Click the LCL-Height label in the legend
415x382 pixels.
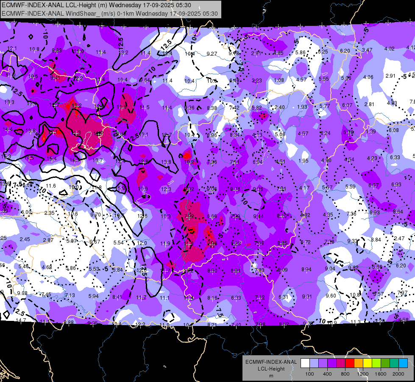click(271, 369)
